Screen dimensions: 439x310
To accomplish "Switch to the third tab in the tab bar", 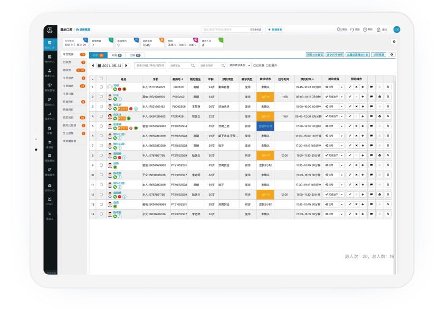I will (135, 55).
